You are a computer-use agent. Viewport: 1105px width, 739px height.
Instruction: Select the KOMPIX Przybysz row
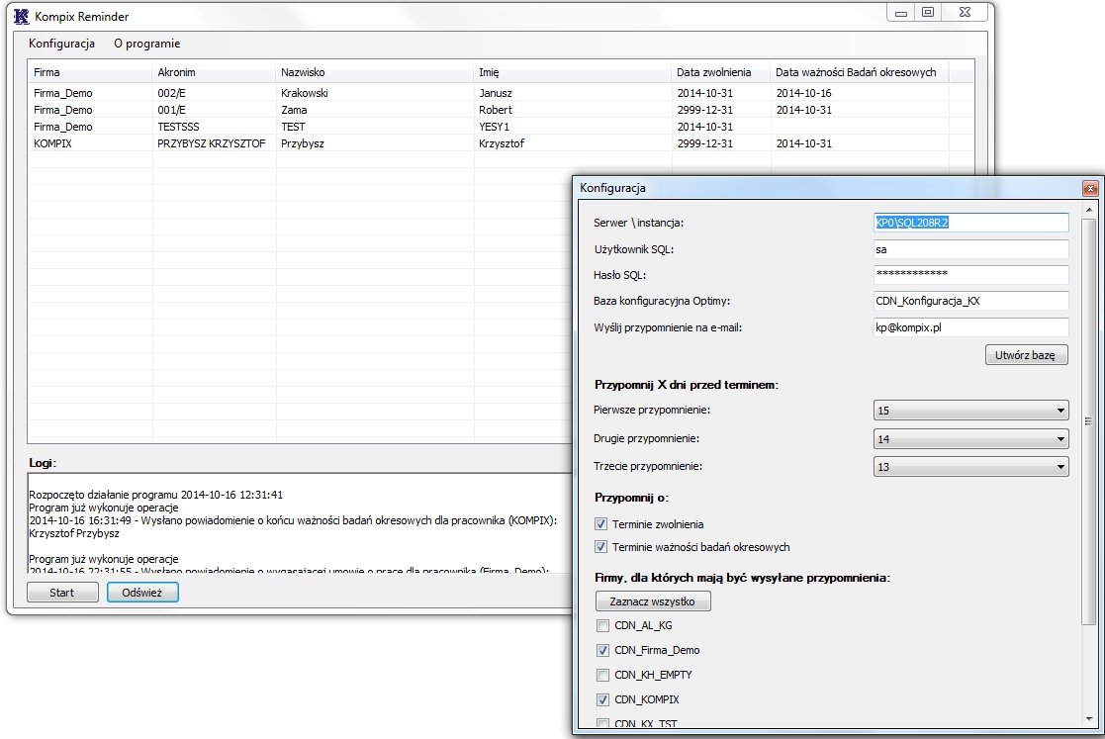click(x=501, y=143)
